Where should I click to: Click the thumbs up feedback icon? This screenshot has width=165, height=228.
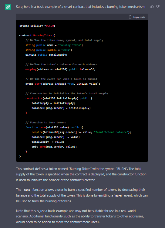(x=152, y=7)
